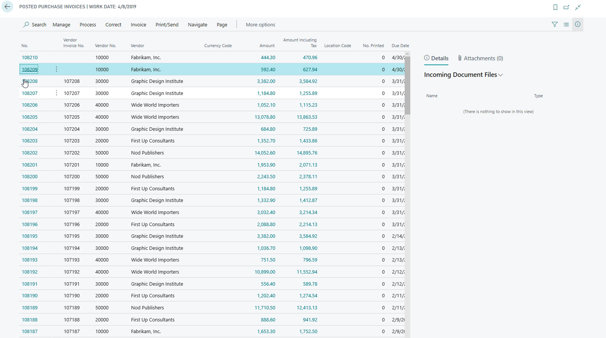606x338 pixels.
Task: Show more options for invoice 108209
Action: [57, 69]
